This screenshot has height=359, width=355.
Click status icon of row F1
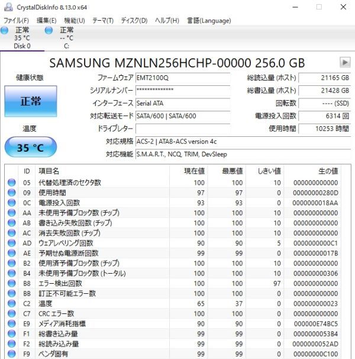(11, 334)
